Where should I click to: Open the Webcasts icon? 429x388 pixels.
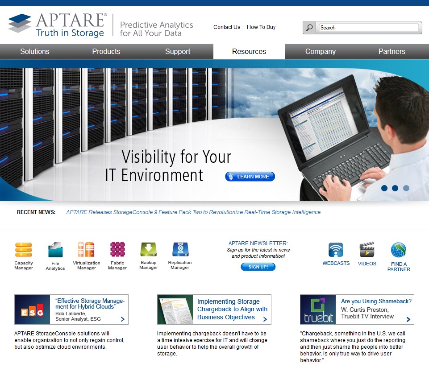[x=336, y=250]
